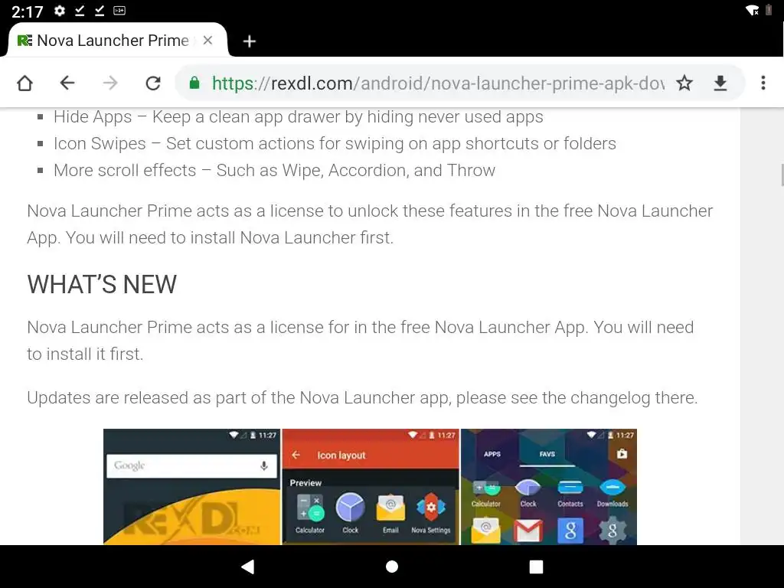
Task: Open the Google search bar screenshot thumbnail
Action: point(192,486)
